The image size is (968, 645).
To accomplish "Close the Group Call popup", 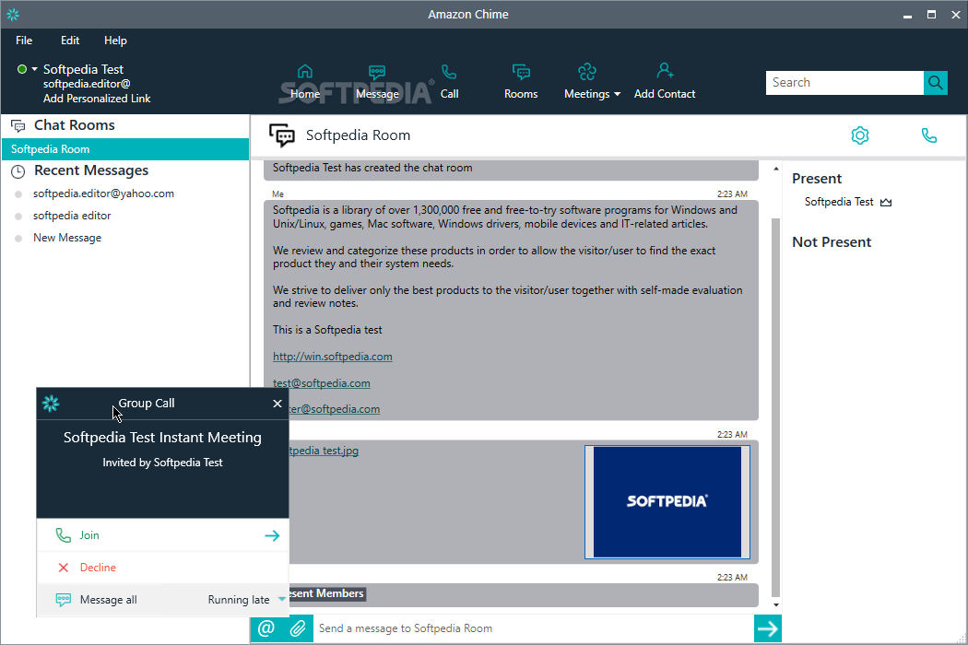I will click(x=277, y=403).
